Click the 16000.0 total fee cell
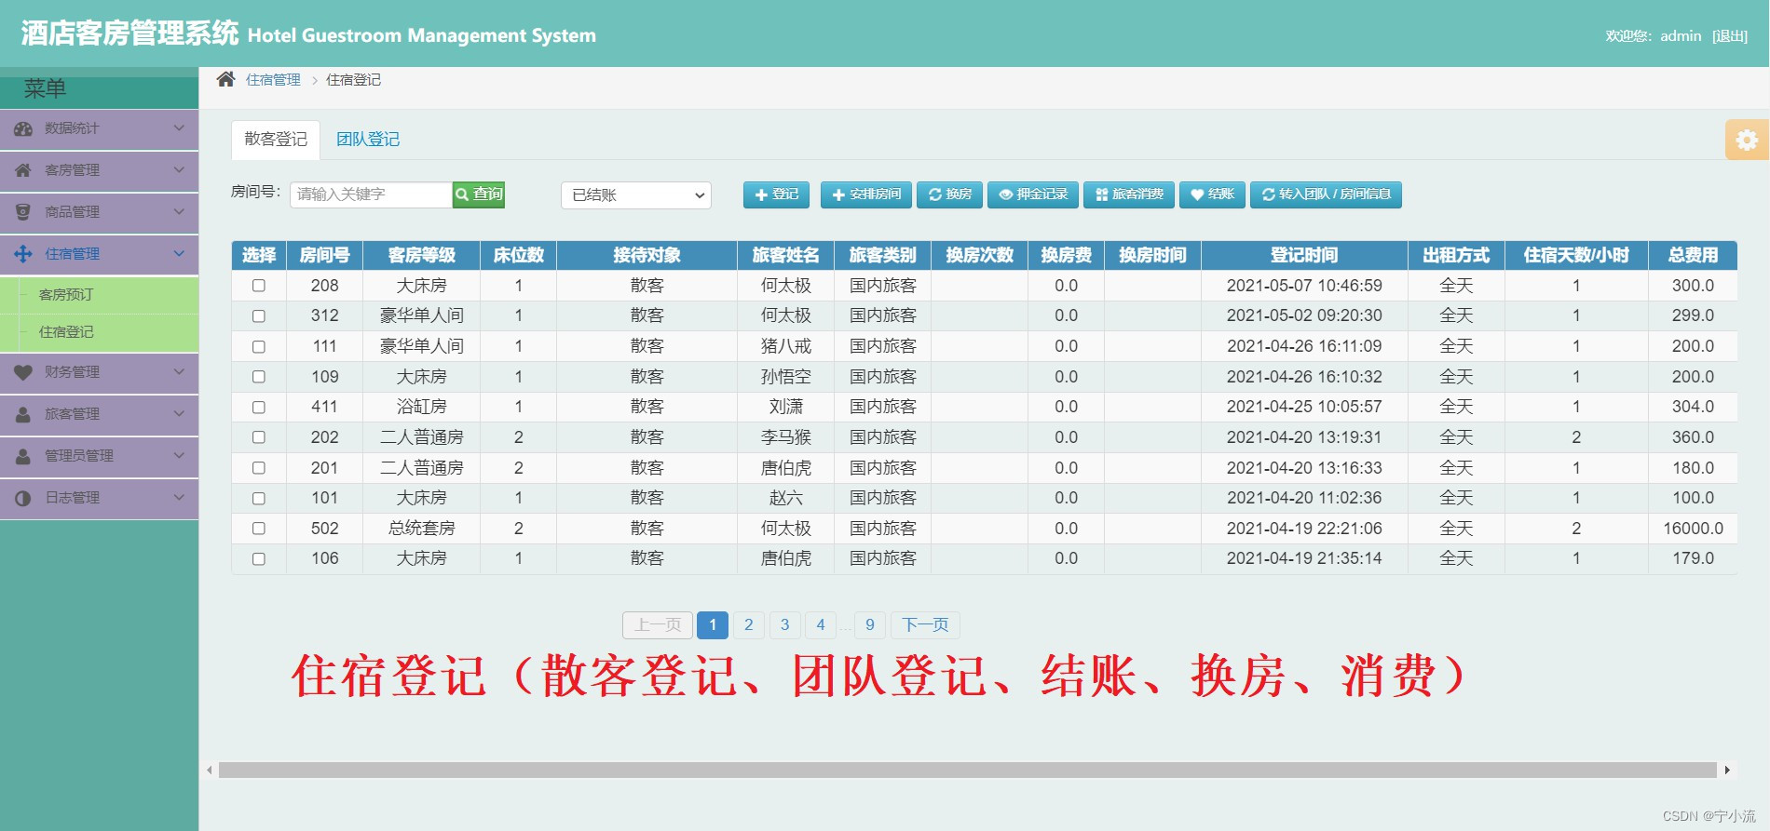The image size is (1770, 831). (1693, 529)
